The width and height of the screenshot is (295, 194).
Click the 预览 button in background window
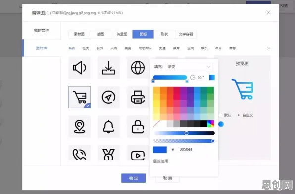(x=284, y=6)
